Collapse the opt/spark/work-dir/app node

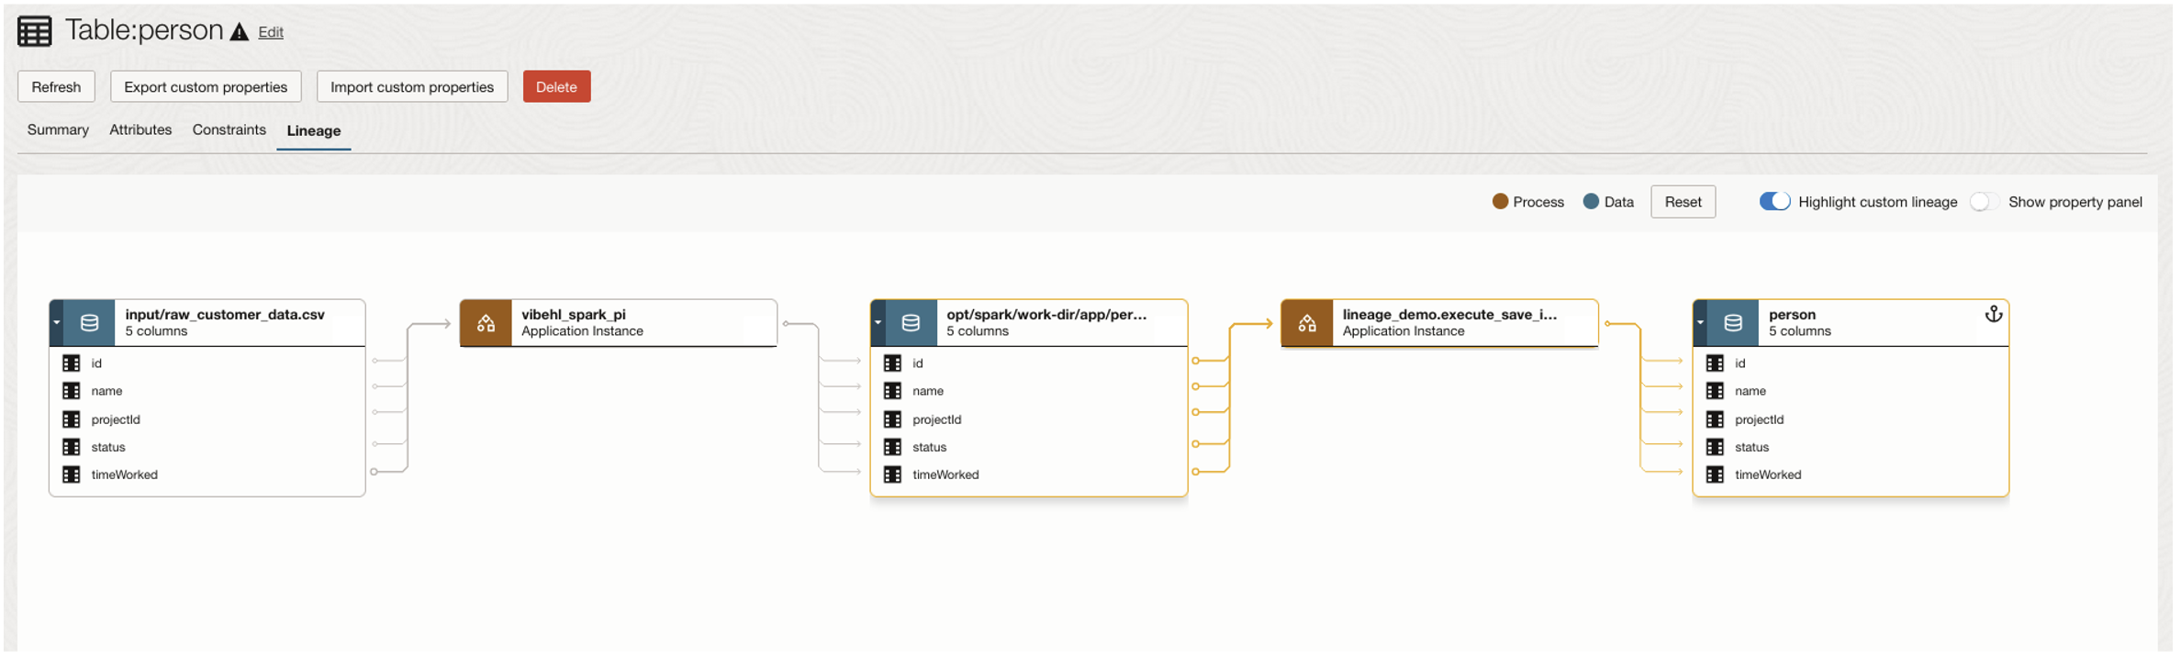878,322
